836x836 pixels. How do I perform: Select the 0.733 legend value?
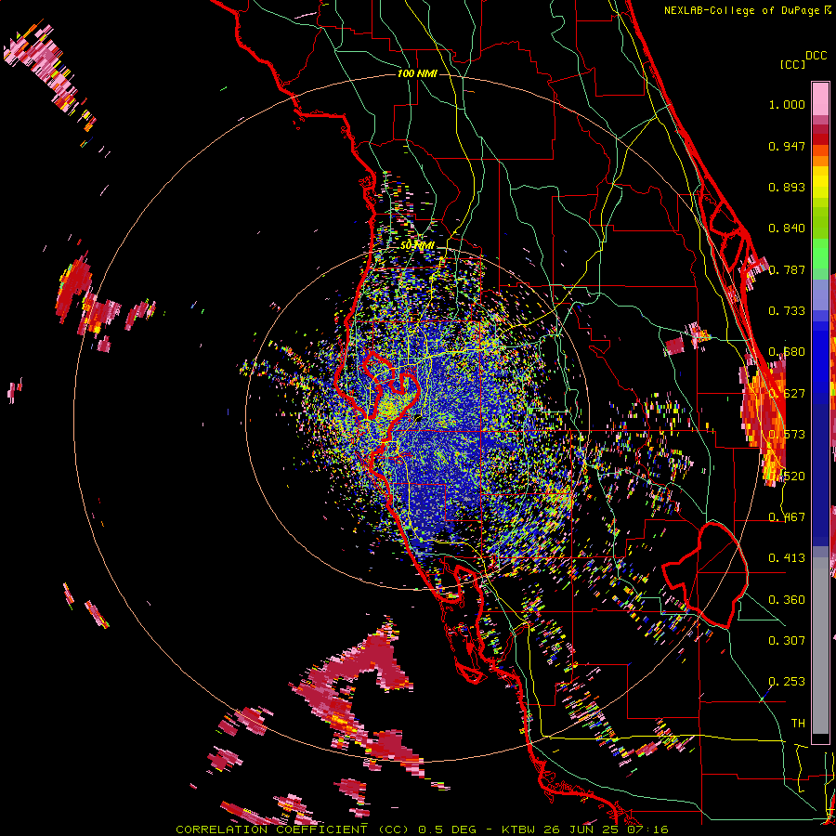(787, 311)
